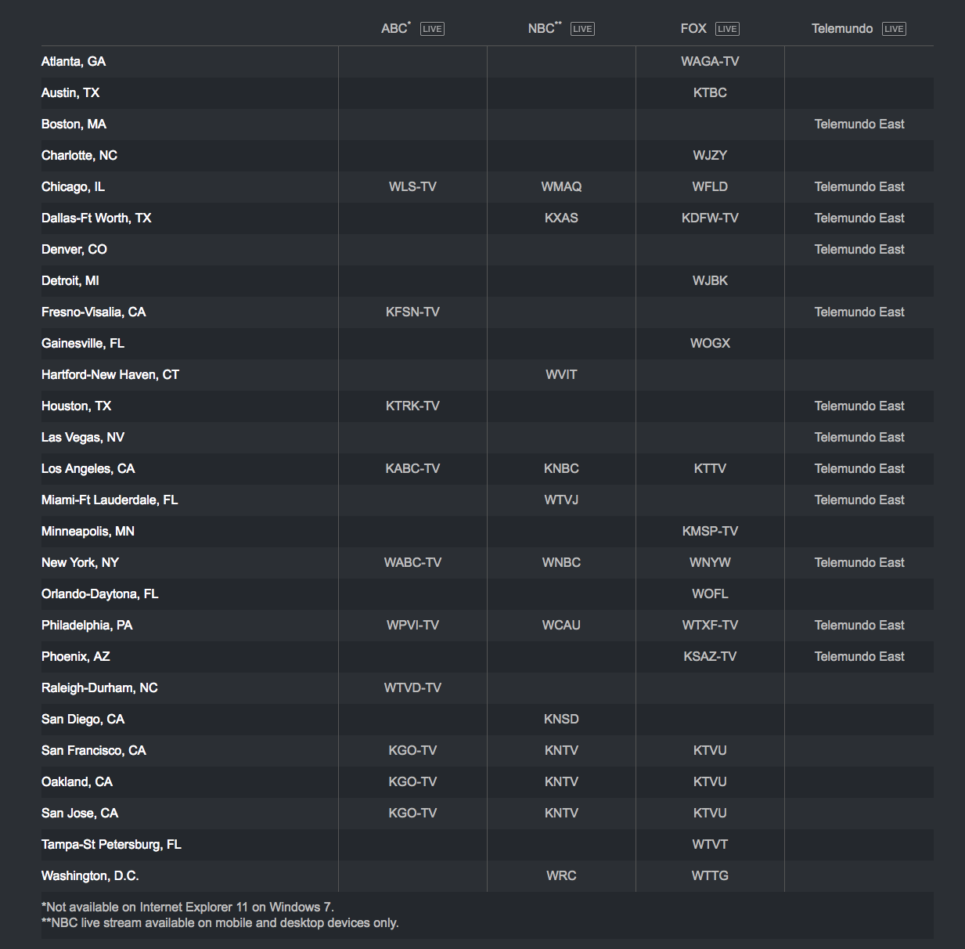
Task: Click the LIVE badge next to NBC
Action: (x=582, y=29)
